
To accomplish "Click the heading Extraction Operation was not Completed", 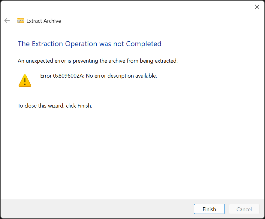I will (89, 44).
